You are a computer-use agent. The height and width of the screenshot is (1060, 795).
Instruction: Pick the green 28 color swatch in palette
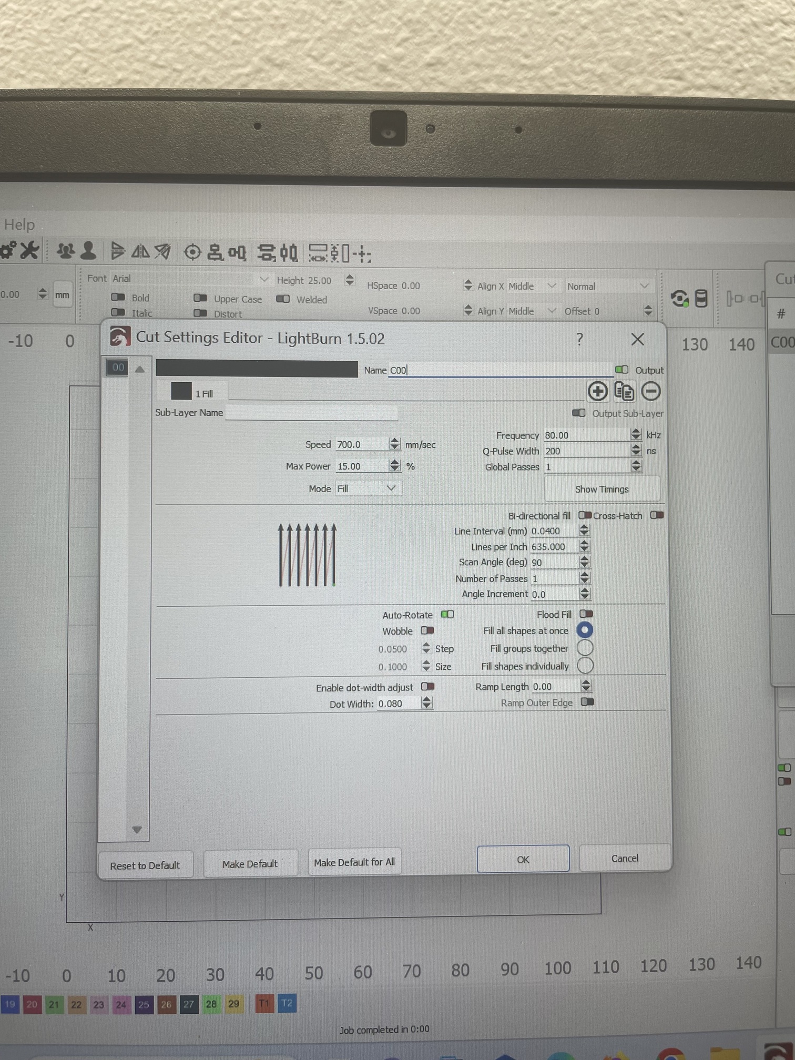coord(211,1004)
